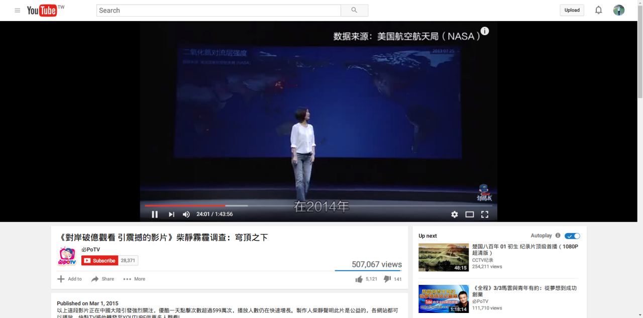Click the 28,371 subscriber count
This screenshot has height=318, width=643.
(128, 260)
